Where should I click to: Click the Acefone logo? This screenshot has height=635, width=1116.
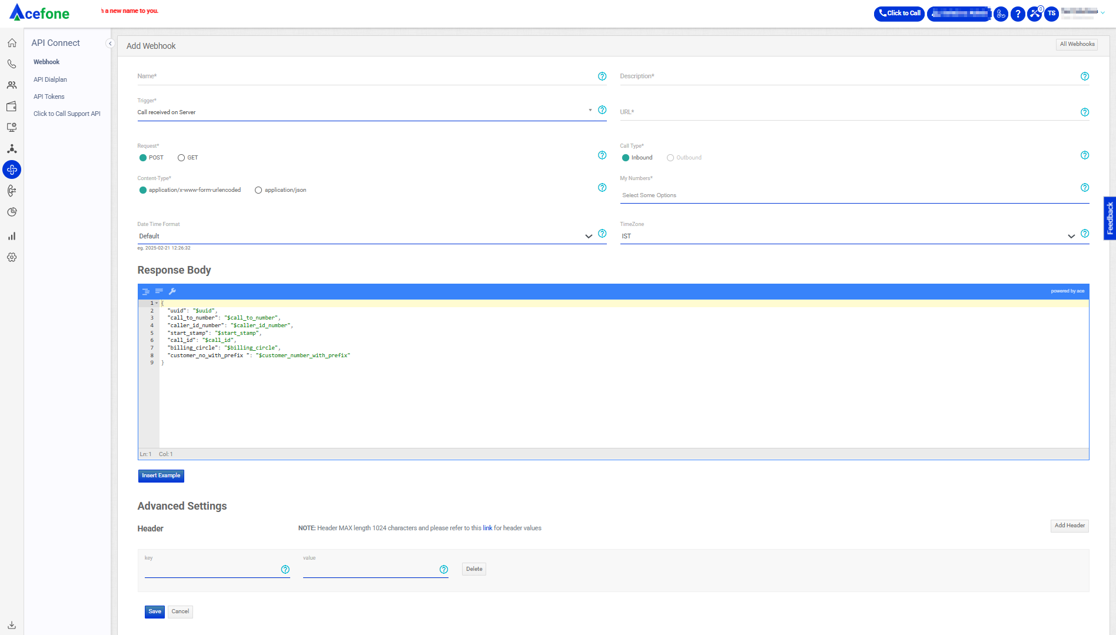point(39,12)
